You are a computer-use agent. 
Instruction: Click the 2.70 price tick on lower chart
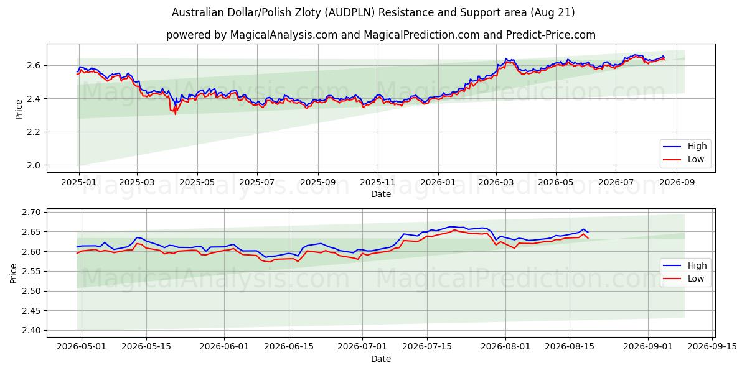(32, 213)
